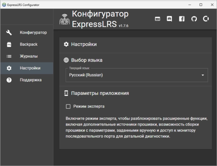
Task: Open the Журналы sidebar section
Action: 27,56
